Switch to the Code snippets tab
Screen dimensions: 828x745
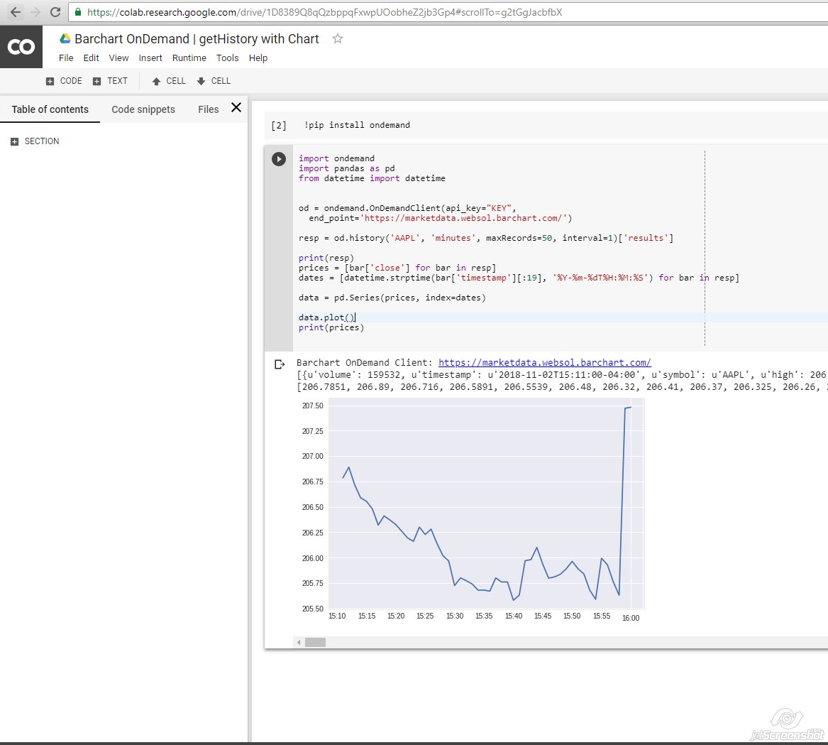(x=143, y=109)
